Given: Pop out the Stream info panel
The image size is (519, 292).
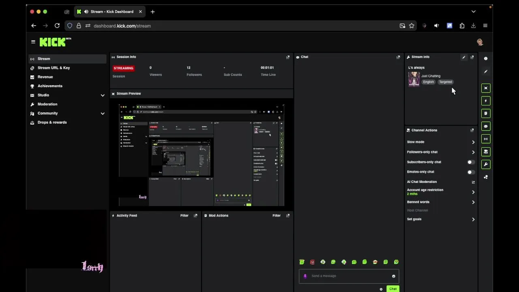Looking at the screenshot, I should 472,57.
